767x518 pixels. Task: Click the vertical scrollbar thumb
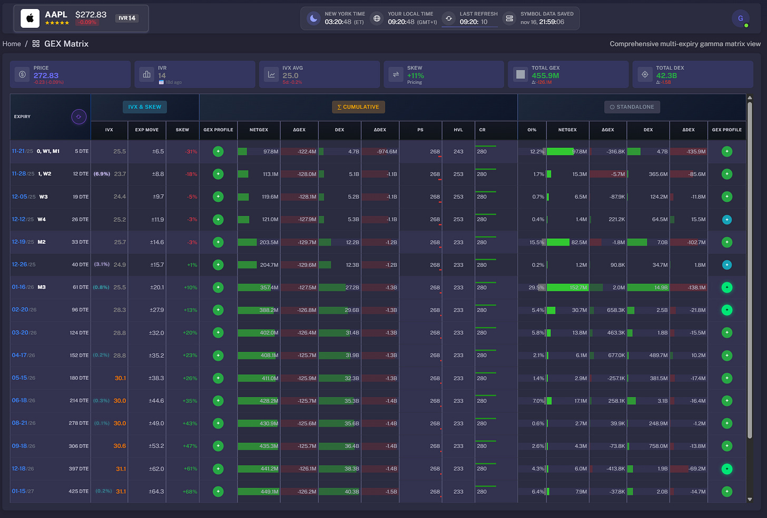(x=750, y=270)
